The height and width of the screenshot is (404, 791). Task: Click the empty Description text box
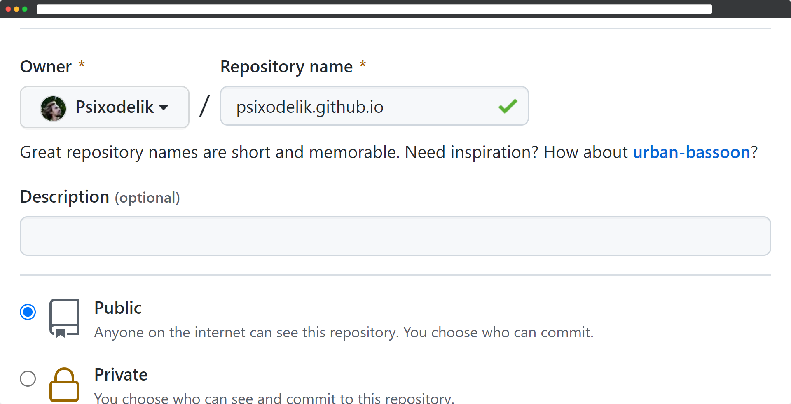coord(395,236)
